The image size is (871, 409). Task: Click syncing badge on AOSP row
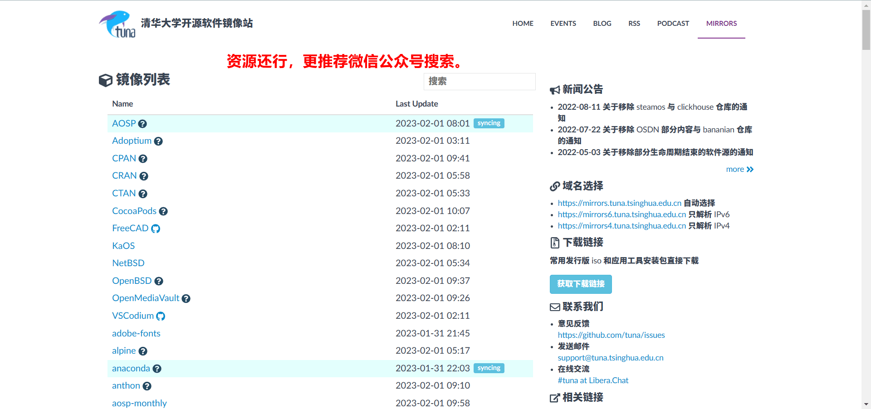pos(489,123)
